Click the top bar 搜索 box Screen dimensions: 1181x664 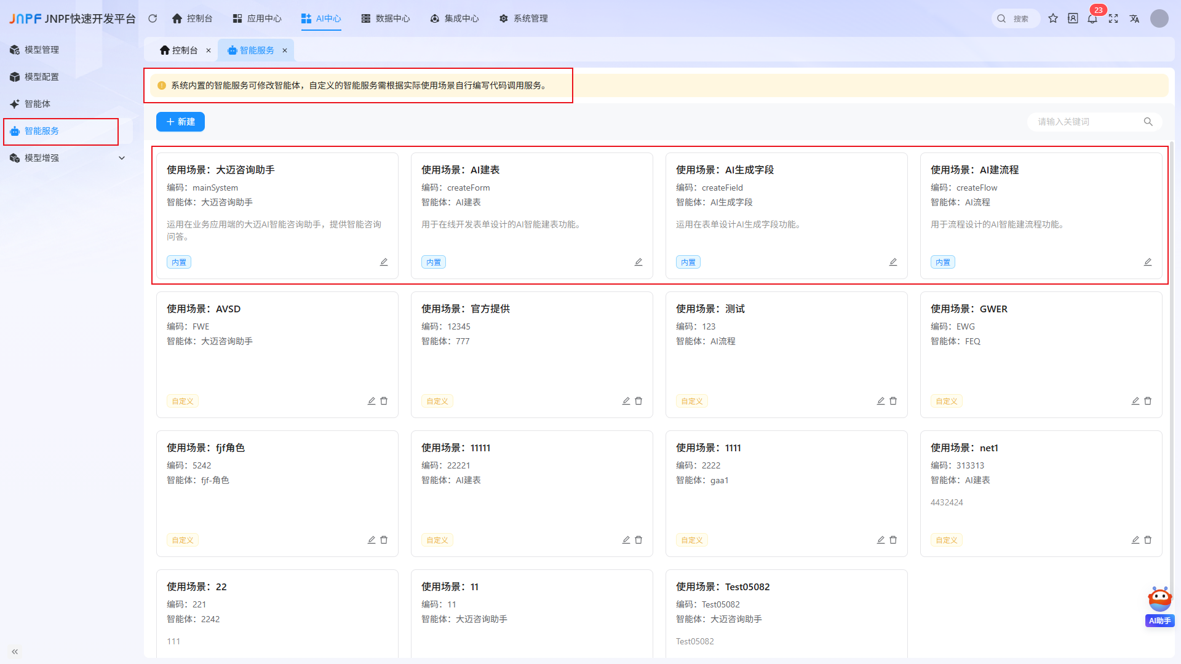click(x=1016, y=18)
